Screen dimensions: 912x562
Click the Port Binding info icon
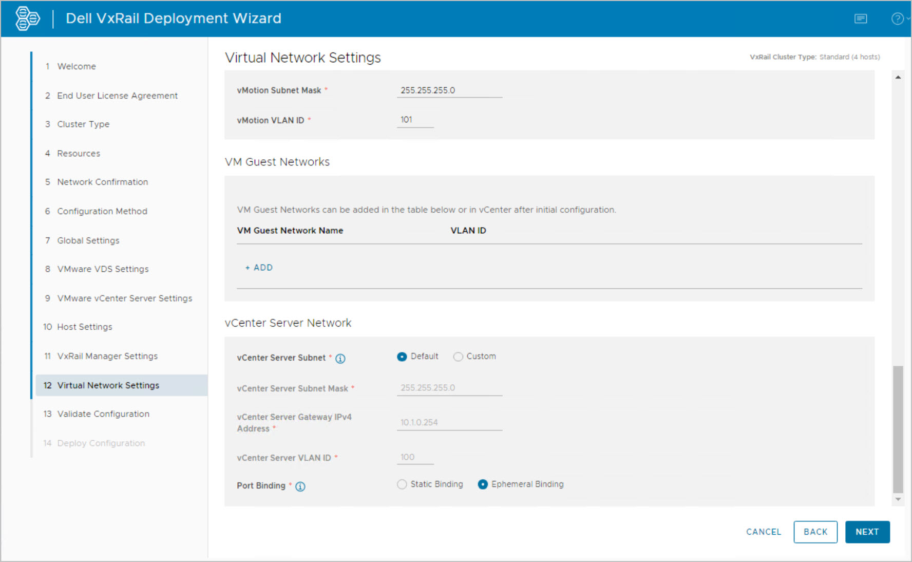[x=300, y=486]
